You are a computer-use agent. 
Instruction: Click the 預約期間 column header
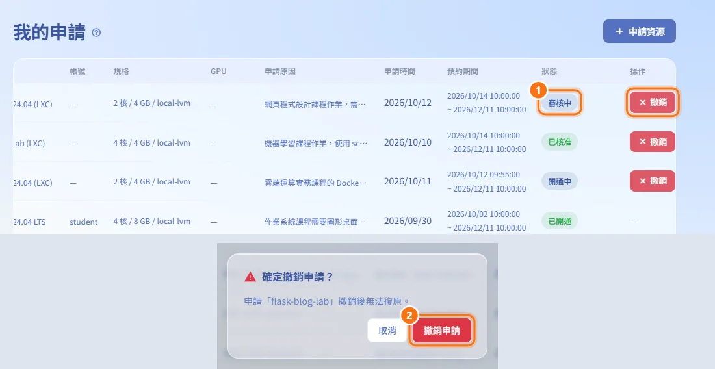(462, 71)
